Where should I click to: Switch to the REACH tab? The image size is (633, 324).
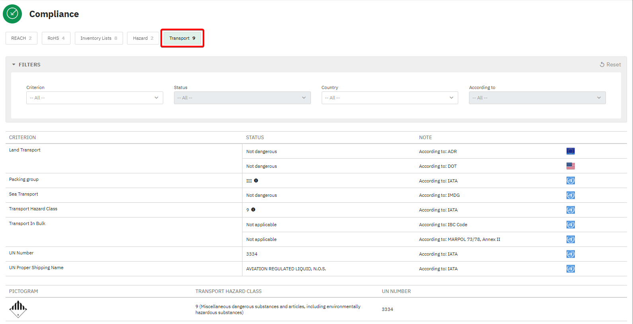click(x=21, y=38)
